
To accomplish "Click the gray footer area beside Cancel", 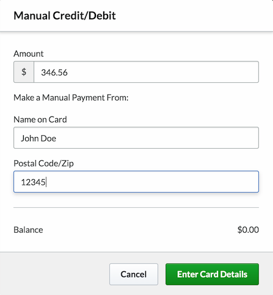I will pos(54,274).
